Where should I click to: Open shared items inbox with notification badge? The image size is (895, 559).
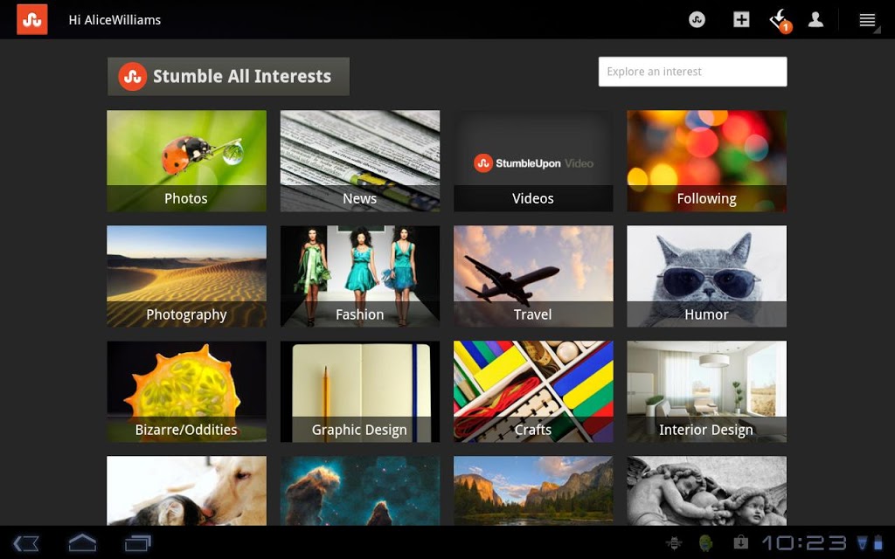(779, 20)
